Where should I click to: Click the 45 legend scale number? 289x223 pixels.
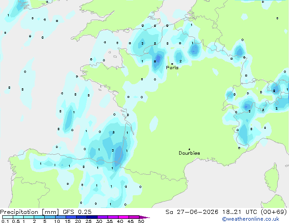[130, 221]
